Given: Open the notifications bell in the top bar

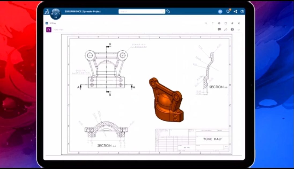Looking at the screenshot, I should tap(228, 11).
